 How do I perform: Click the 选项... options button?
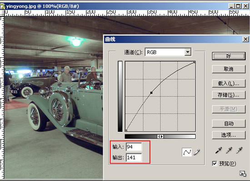tap(229, 135)
